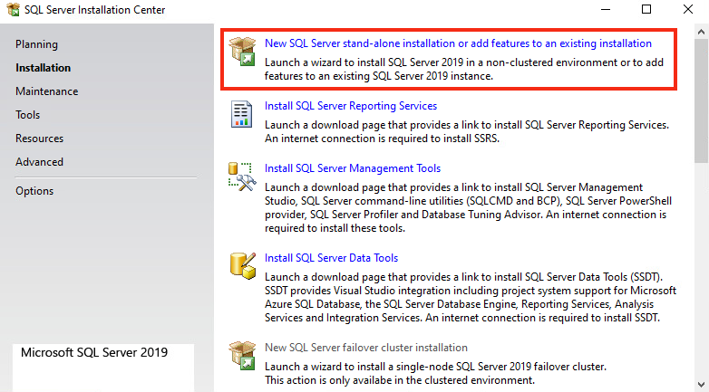The image size is (709, 392).
Task: Select the Installation section
Action: (43, 68)
